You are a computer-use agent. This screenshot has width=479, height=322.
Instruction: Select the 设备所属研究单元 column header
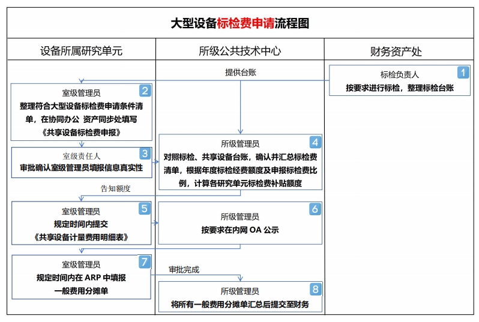[81, 51]
